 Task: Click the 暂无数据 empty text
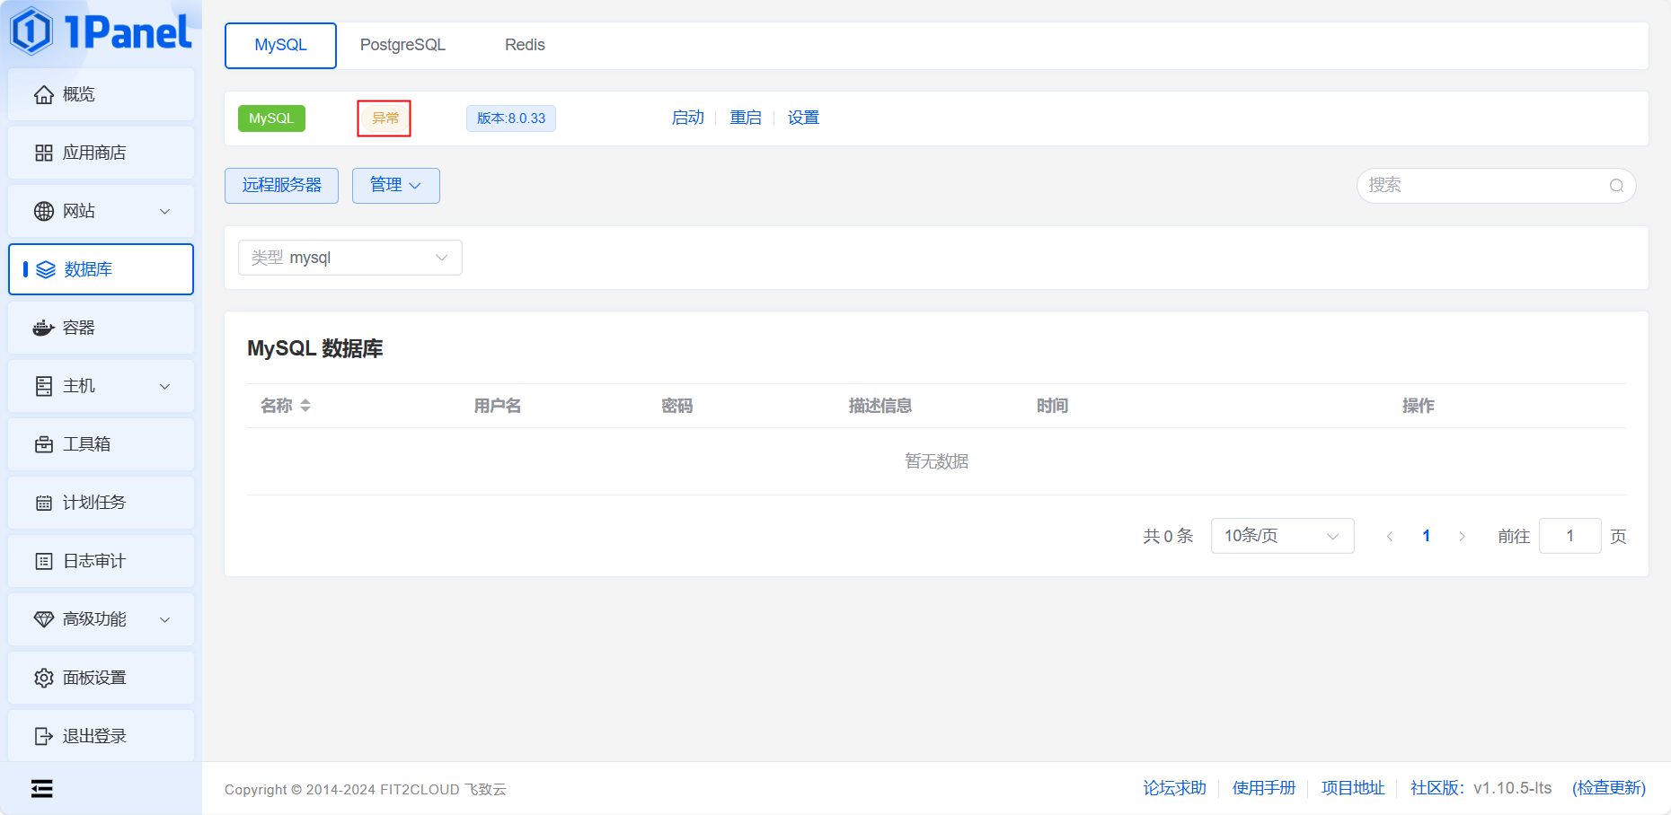point(936,461)
